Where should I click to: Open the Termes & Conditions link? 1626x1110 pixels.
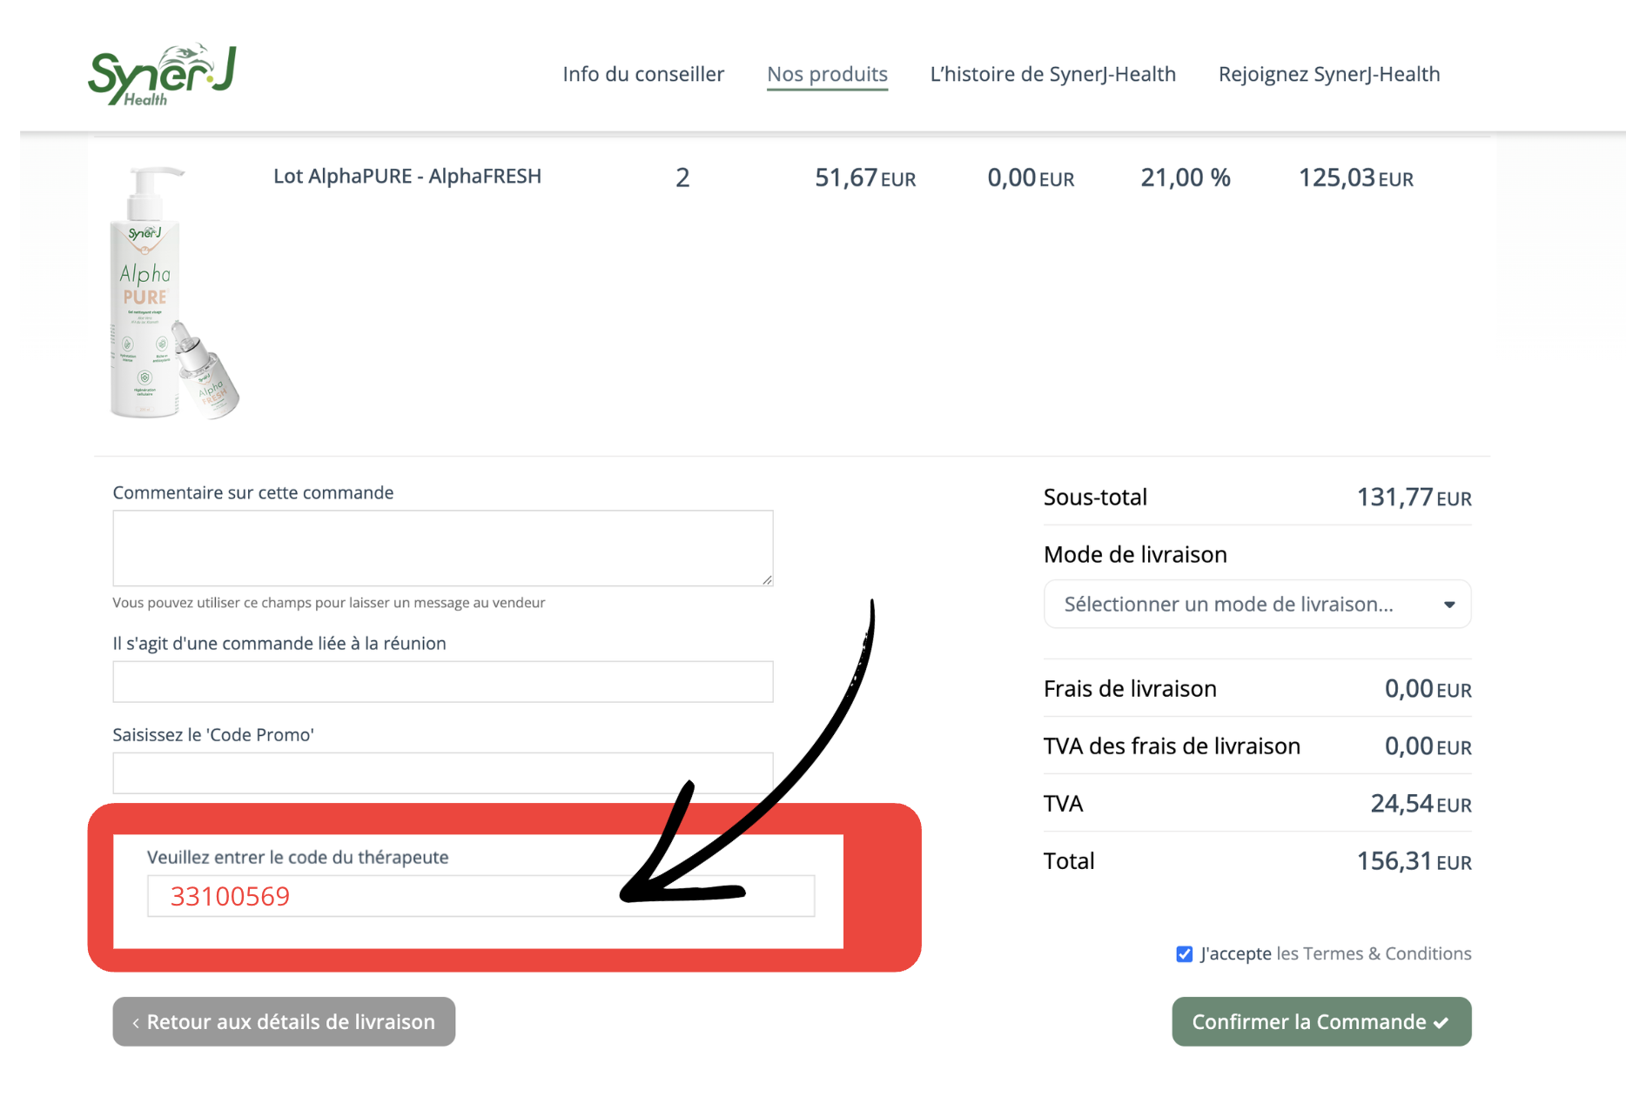click(1374, 953)
